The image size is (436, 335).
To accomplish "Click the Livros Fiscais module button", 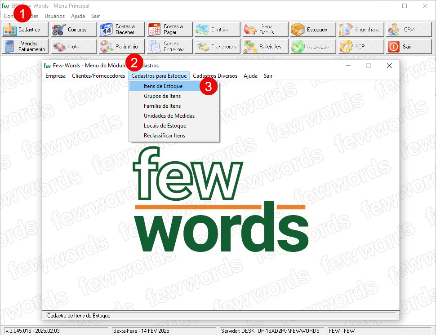I will (266, 30).
